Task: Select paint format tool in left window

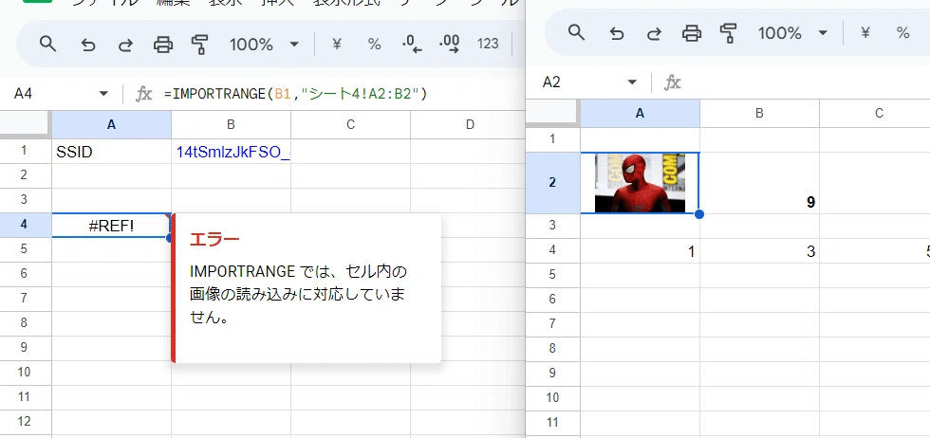Action: (200, 45)
